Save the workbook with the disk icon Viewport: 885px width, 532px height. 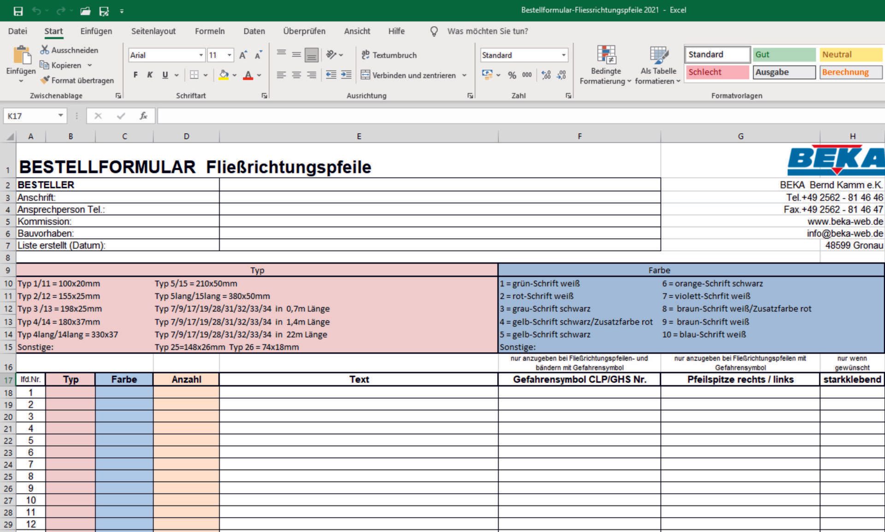18,10
